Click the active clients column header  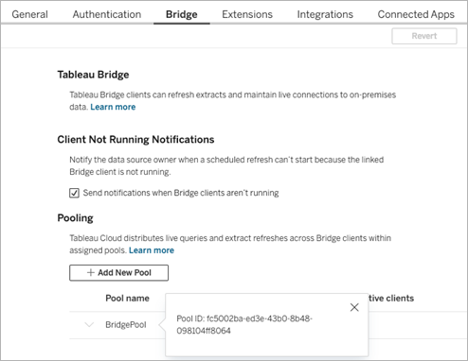(x=391, y=298)
